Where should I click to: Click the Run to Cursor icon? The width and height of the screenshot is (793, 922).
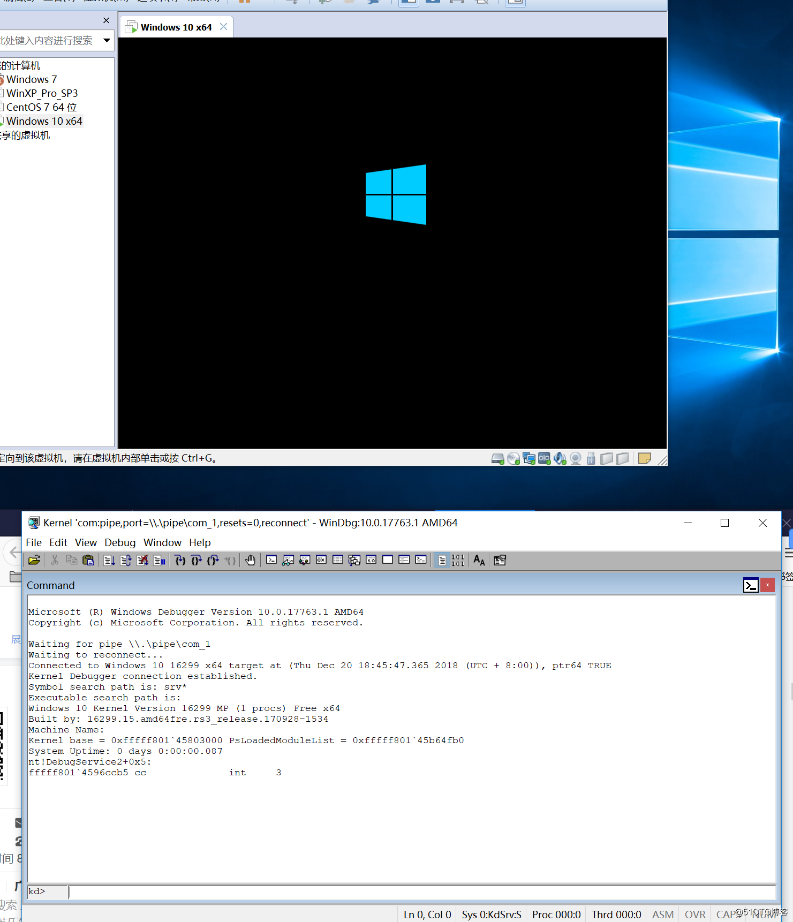pyautogui.click(x=230, y=560)
